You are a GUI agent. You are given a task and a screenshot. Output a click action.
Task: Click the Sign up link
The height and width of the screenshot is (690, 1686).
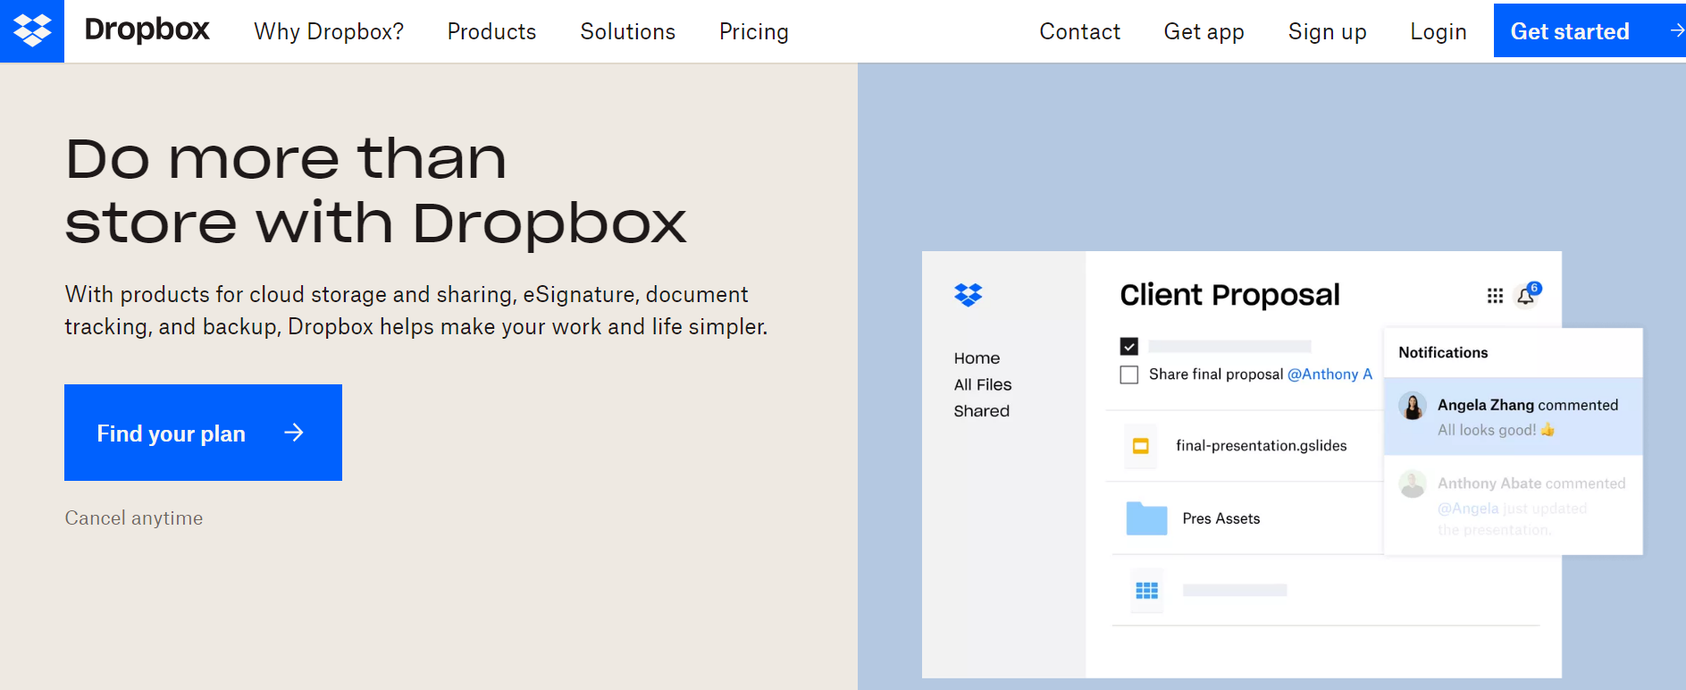[x=1327, y=32]
